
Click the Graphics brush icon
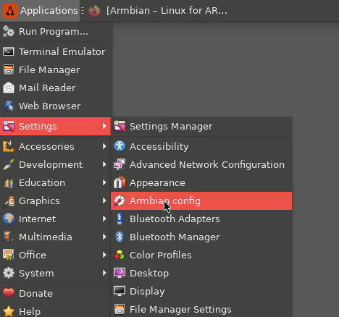pyautogui.click(x=9, y=200)
